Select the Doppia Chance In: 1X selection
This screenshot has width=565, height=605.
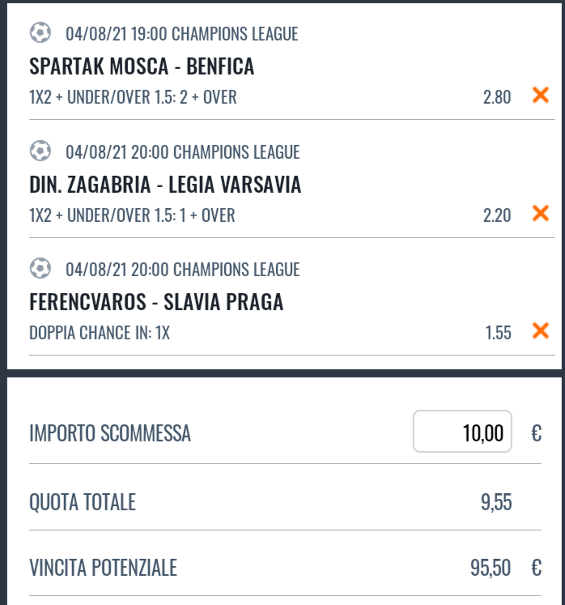pyautogui.click(x=100, y=333)
